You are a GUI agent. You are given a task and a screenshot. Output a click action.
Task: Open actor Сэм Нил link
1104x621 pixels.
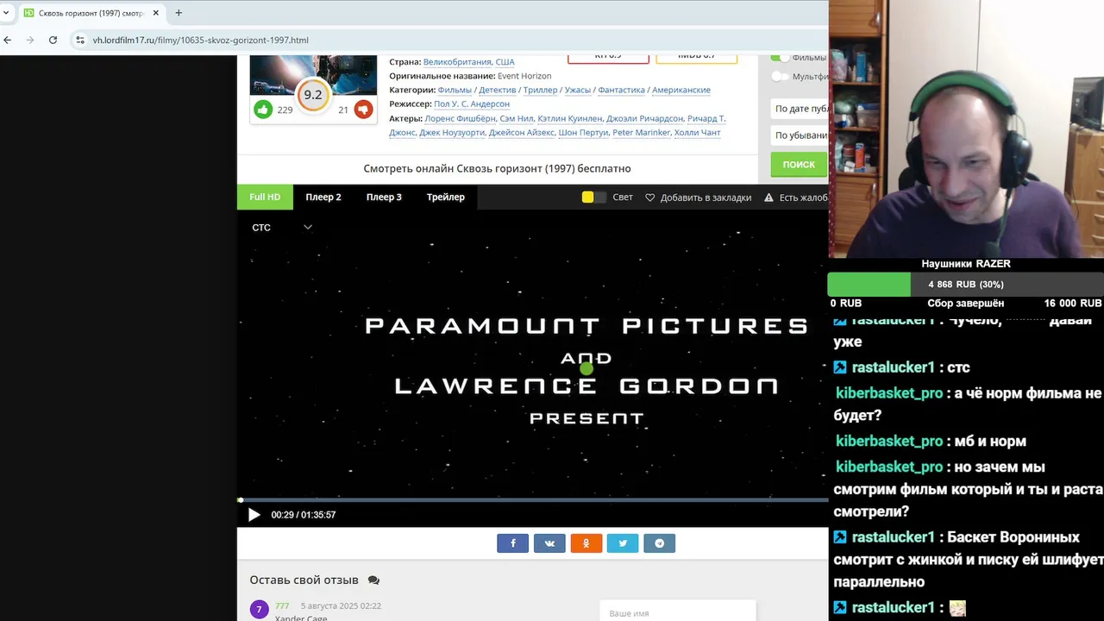517,118
